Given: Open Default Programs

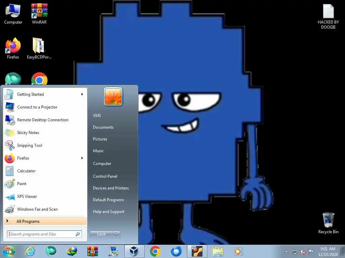Looking at the screenshot, I should (x=108, y=200).
